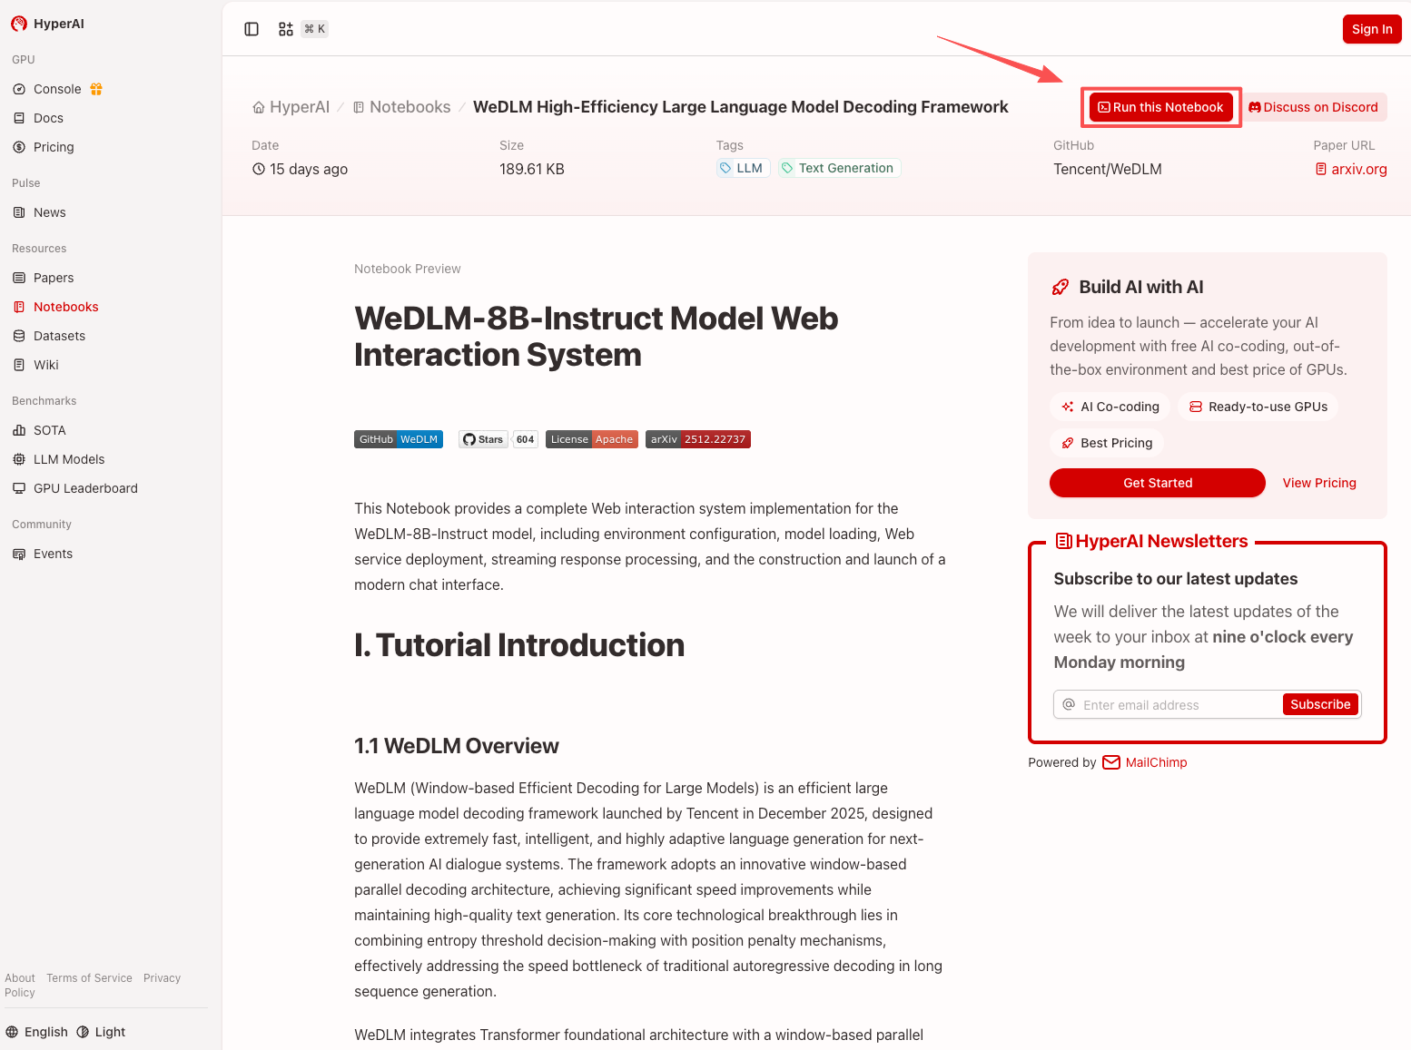This screenshot has height=1050, width=1411.
Task: Open Notebooks in the sidebar
Action: [65, 307]
